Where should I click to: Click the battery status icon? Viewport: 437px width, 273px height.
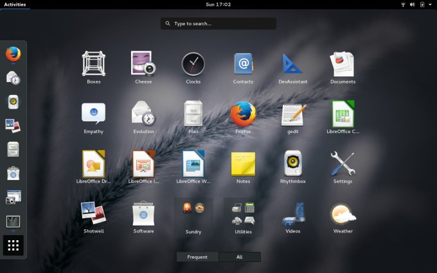422,4
